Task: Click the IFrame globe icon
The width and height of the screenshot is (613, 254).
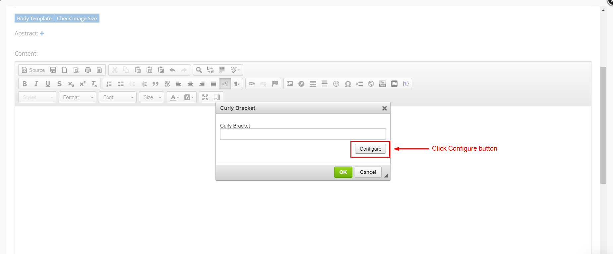Action: click(x=371, y=84)
